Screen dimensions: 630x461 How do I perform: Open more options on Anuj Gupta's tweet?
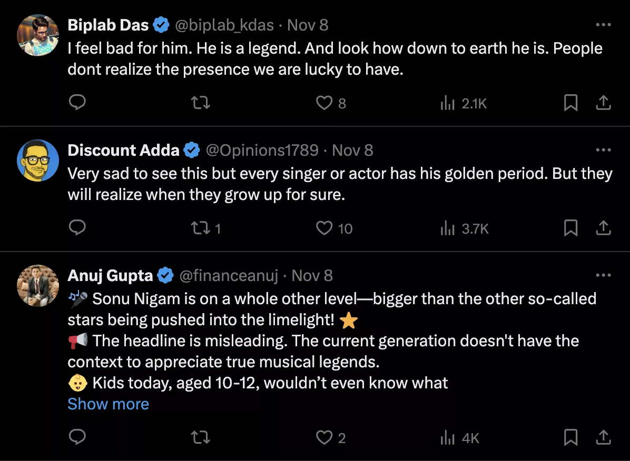[x=603, y=275]
